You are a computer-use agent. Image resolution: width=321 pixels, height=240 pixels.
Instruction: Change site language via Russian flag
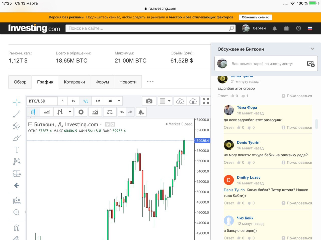(x=310, y=28)
